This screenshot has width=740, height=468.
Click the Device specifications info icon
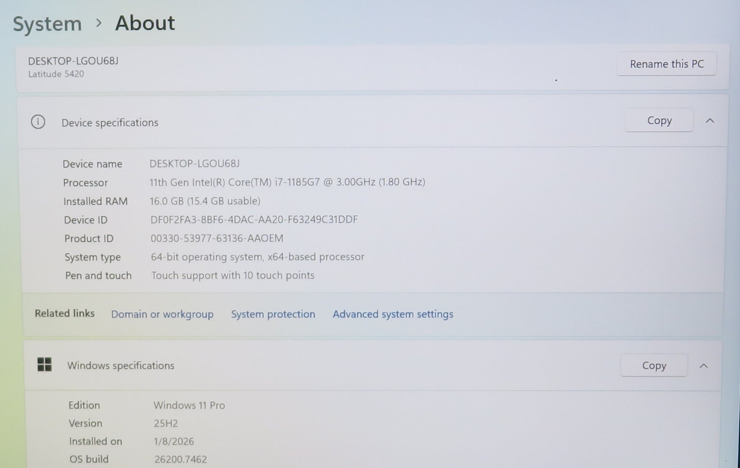pos(38,122)
